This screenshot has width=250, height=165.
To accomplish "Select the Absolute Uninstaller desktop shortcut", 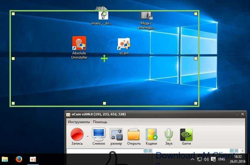I will [79, 48].
